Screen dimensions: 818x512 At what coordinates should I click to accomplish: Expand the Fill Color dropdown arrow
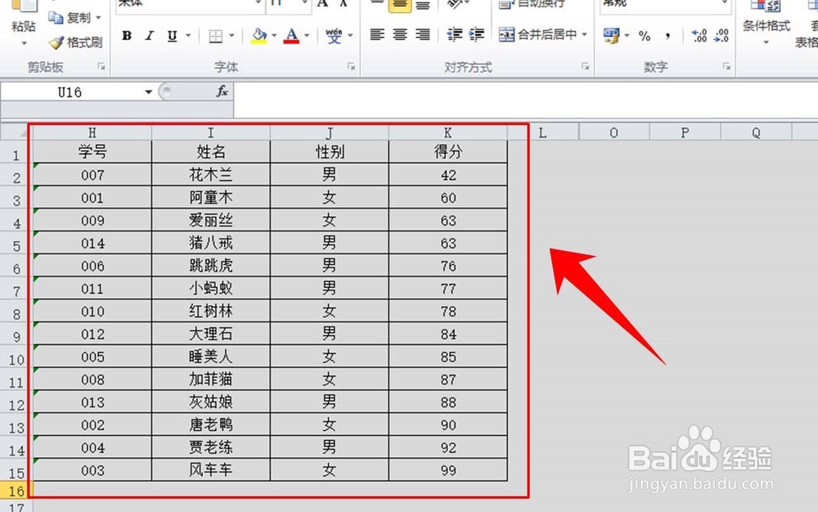276,36
